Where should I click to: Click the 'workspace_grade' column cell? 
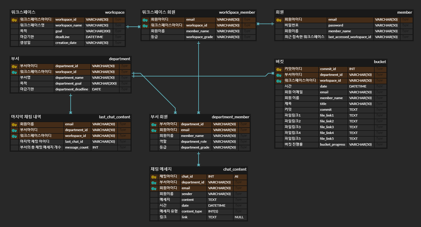pyautogui.click(x=200, y=37)
